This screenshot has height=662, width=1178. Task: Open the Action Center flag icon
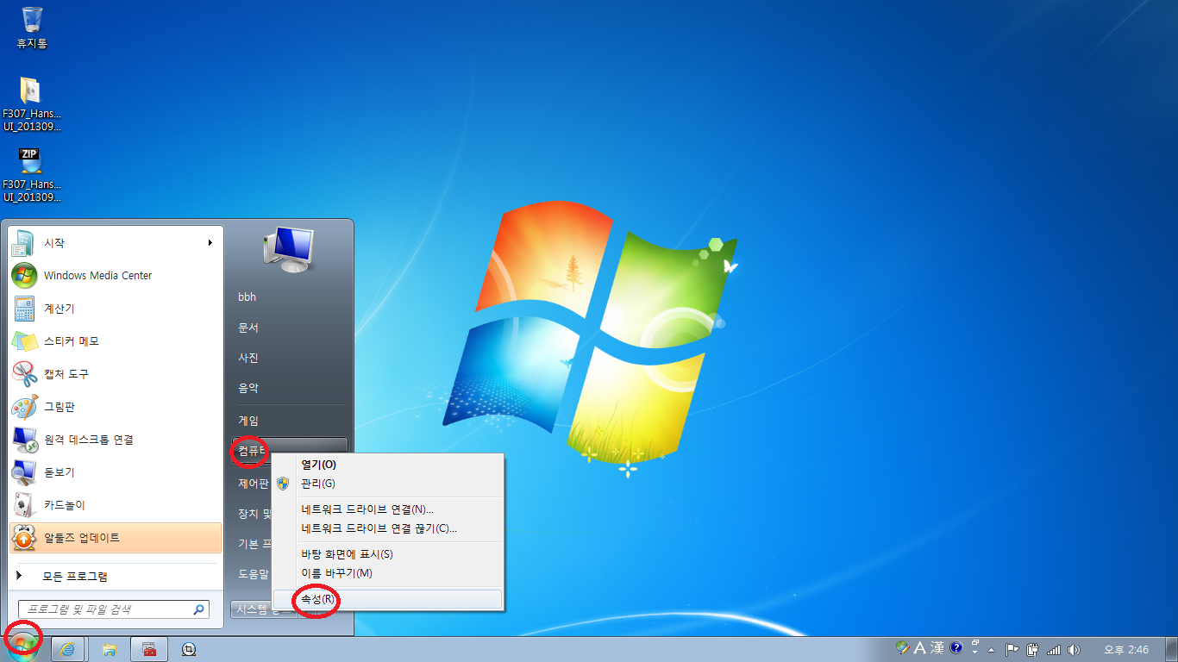1012,649
